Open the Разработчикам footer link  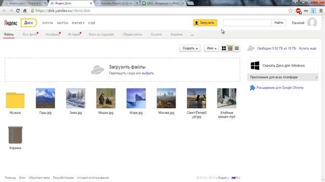pyautogui.click(x=63, y=177)
